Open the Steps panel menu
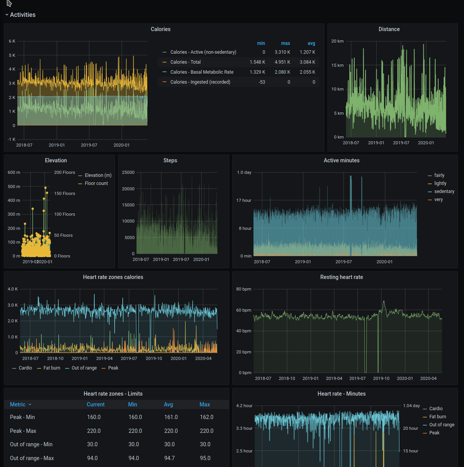This screenshot has width=464, height=467. [x=170, y=160]
